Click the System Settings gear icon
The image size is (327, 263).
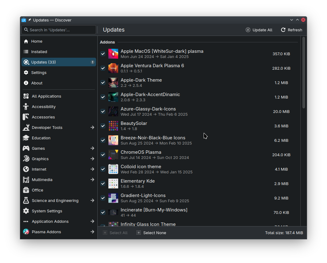click(26, 211)
